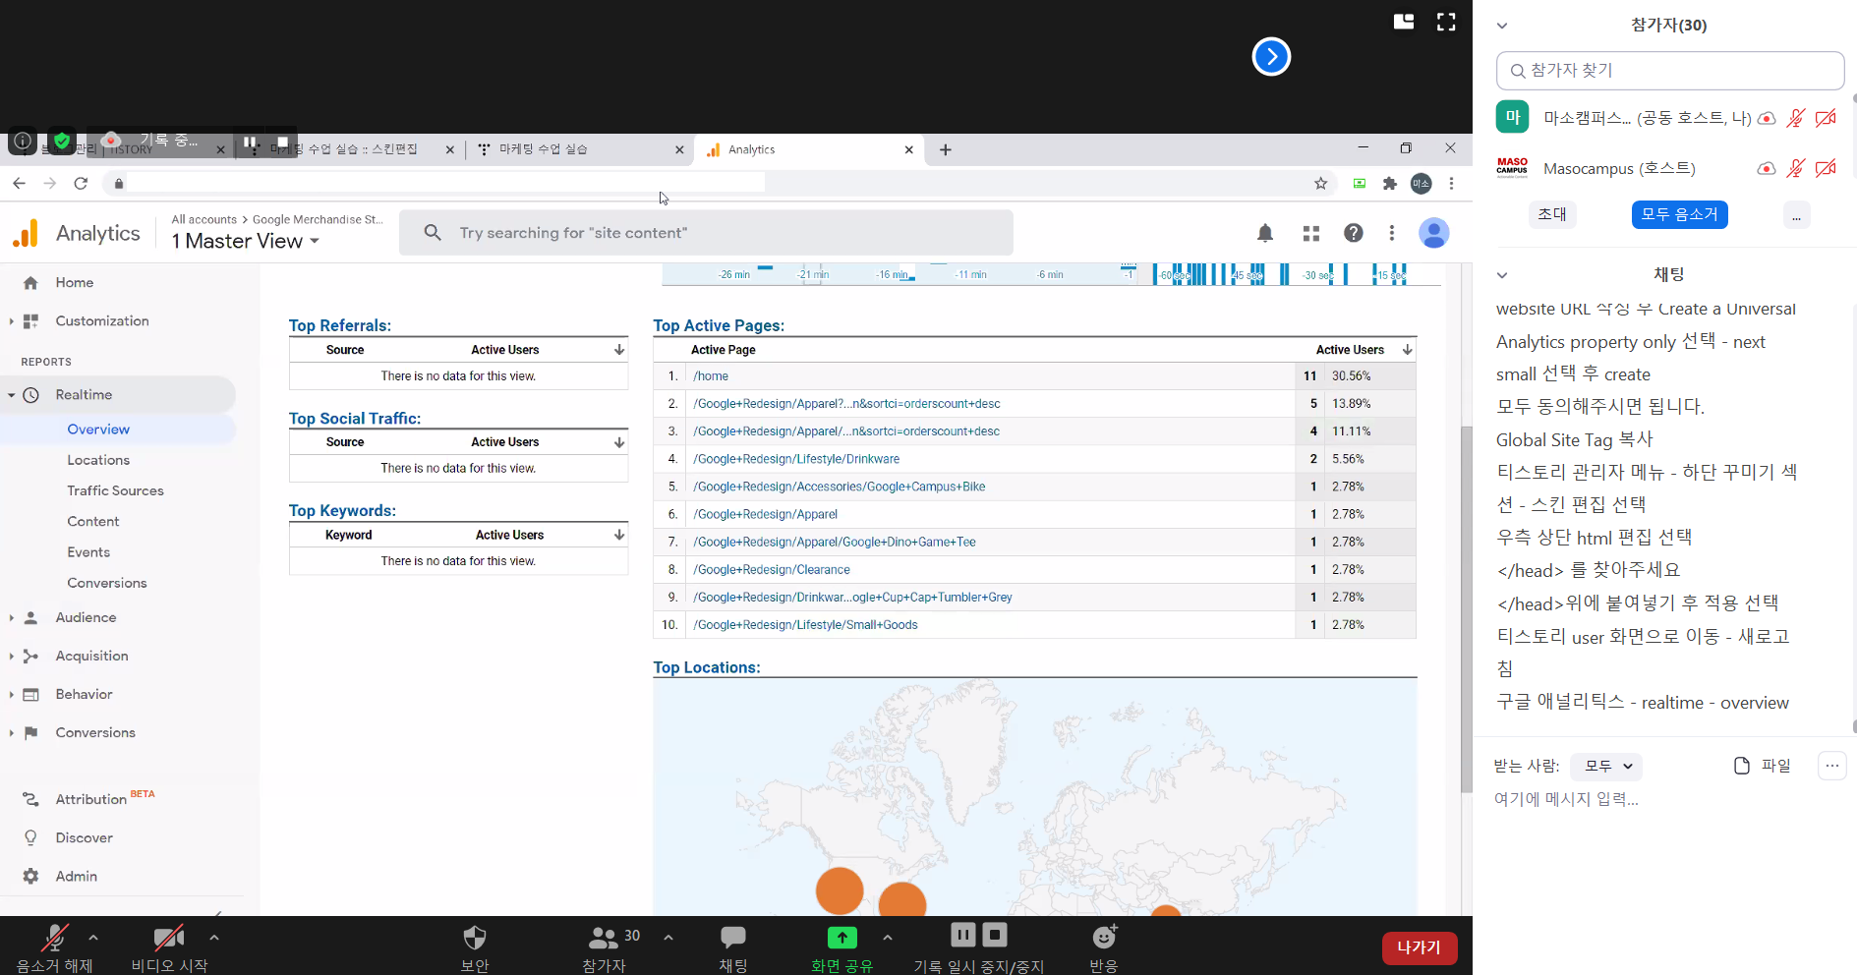The height and width of the screenshot is (975, 1857).
Task: Click the green share screen icon
Action: click(x=841, y=938)
